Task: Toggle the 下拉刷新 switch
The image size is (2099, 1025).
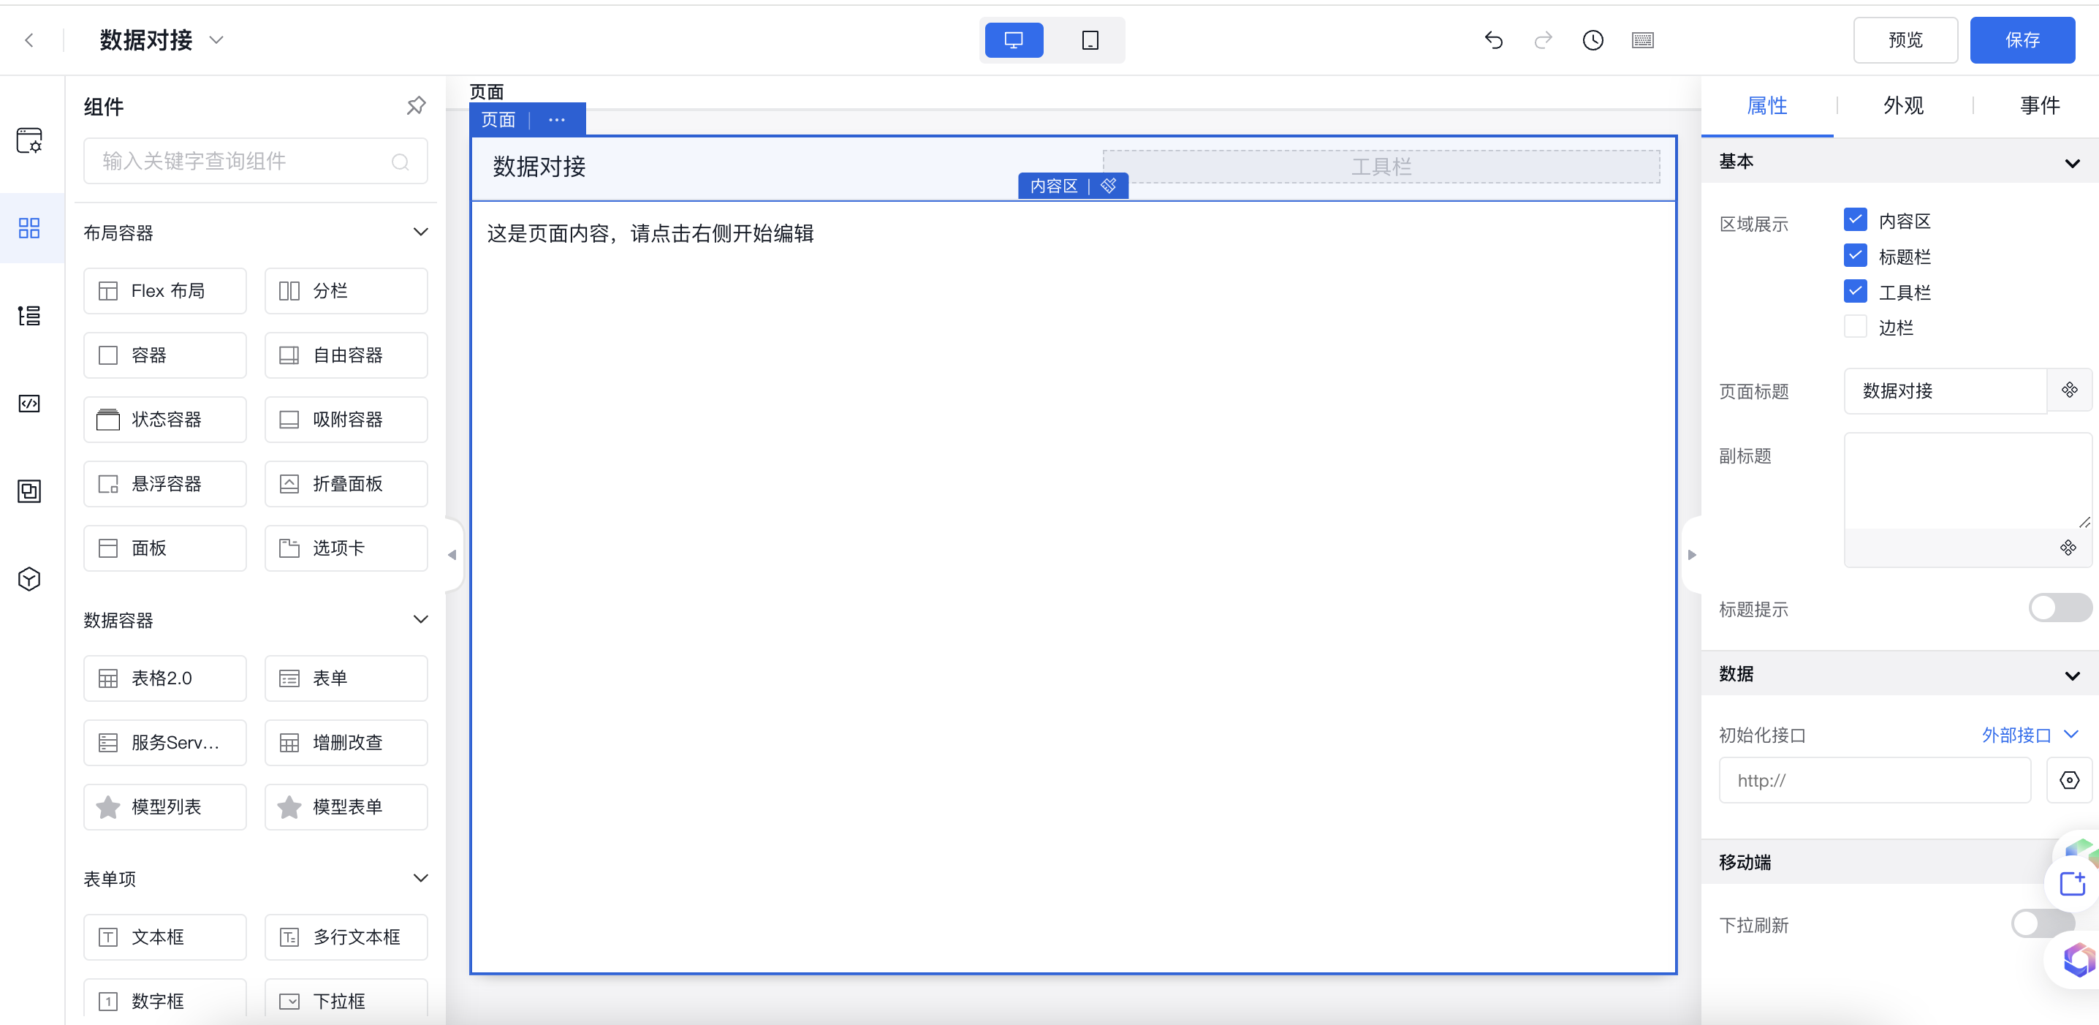Action: pyautogui.click(x=2043, y=924)
